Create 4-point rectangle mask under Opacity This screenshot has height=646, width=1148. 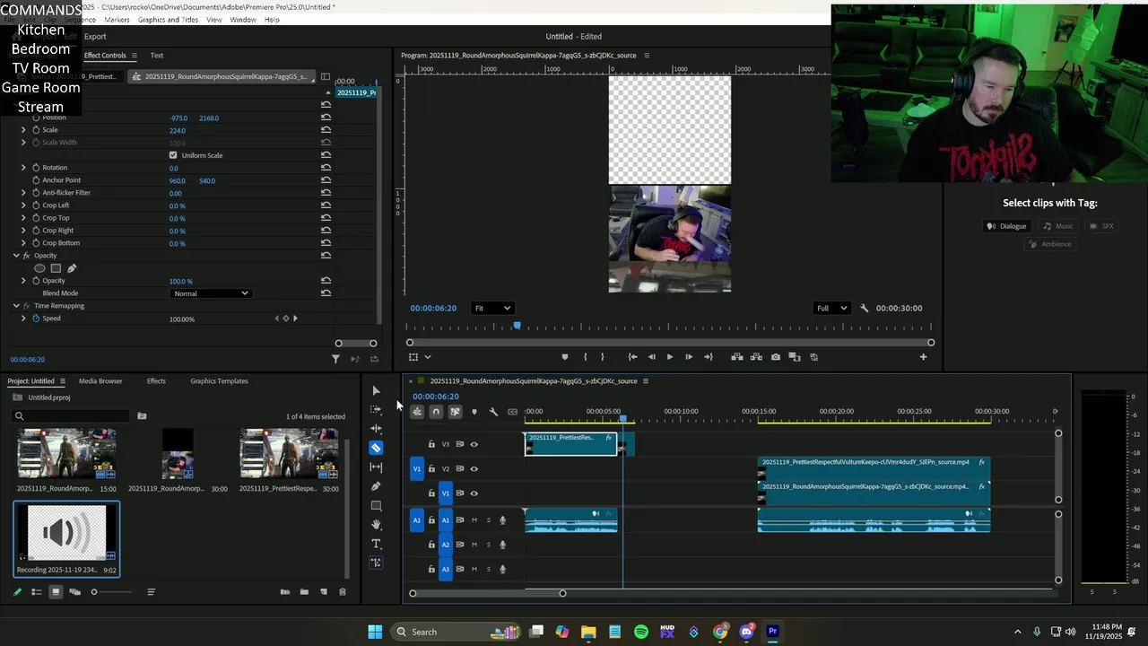(56, 268)
